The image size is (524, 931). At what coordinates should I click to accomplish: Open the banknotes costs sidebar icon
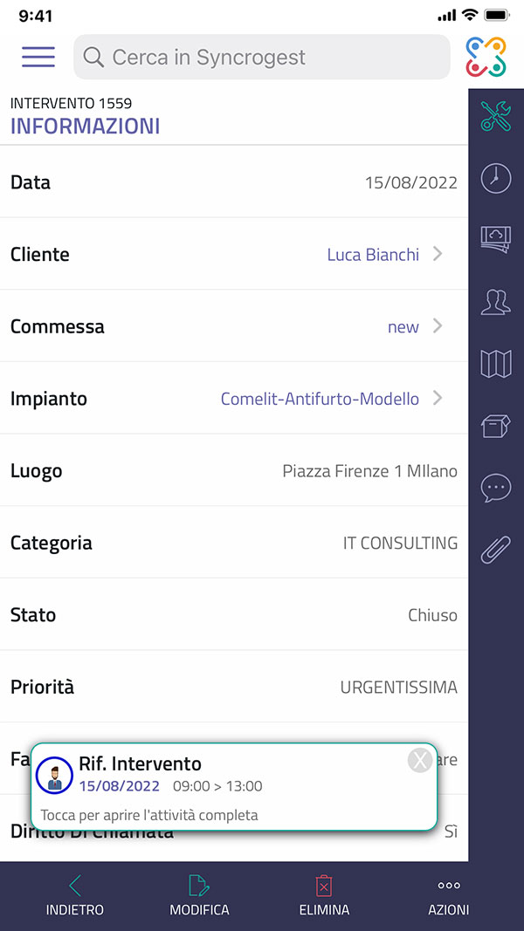point(496,239)
